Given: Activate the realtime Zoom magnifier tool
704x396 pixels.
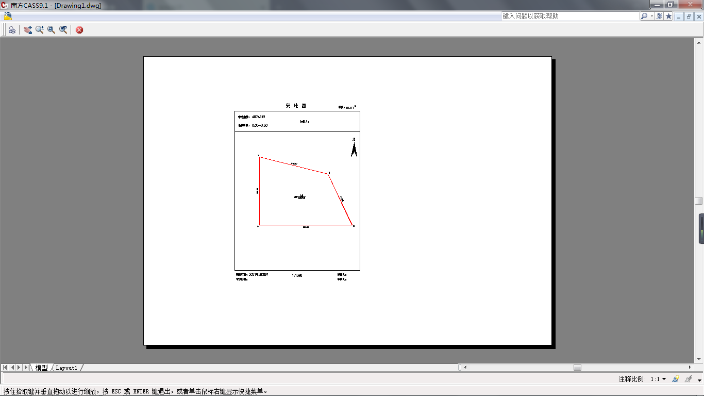Looking at the screenshot, I should tap(40, 30).
